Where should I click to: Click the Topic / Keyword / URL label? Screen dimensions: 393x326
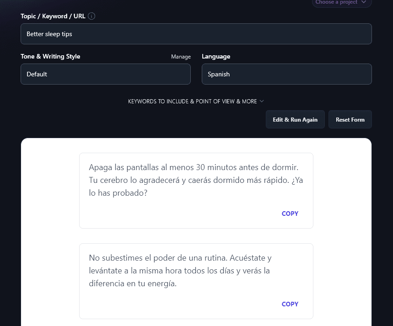click(x=54, y=16)
